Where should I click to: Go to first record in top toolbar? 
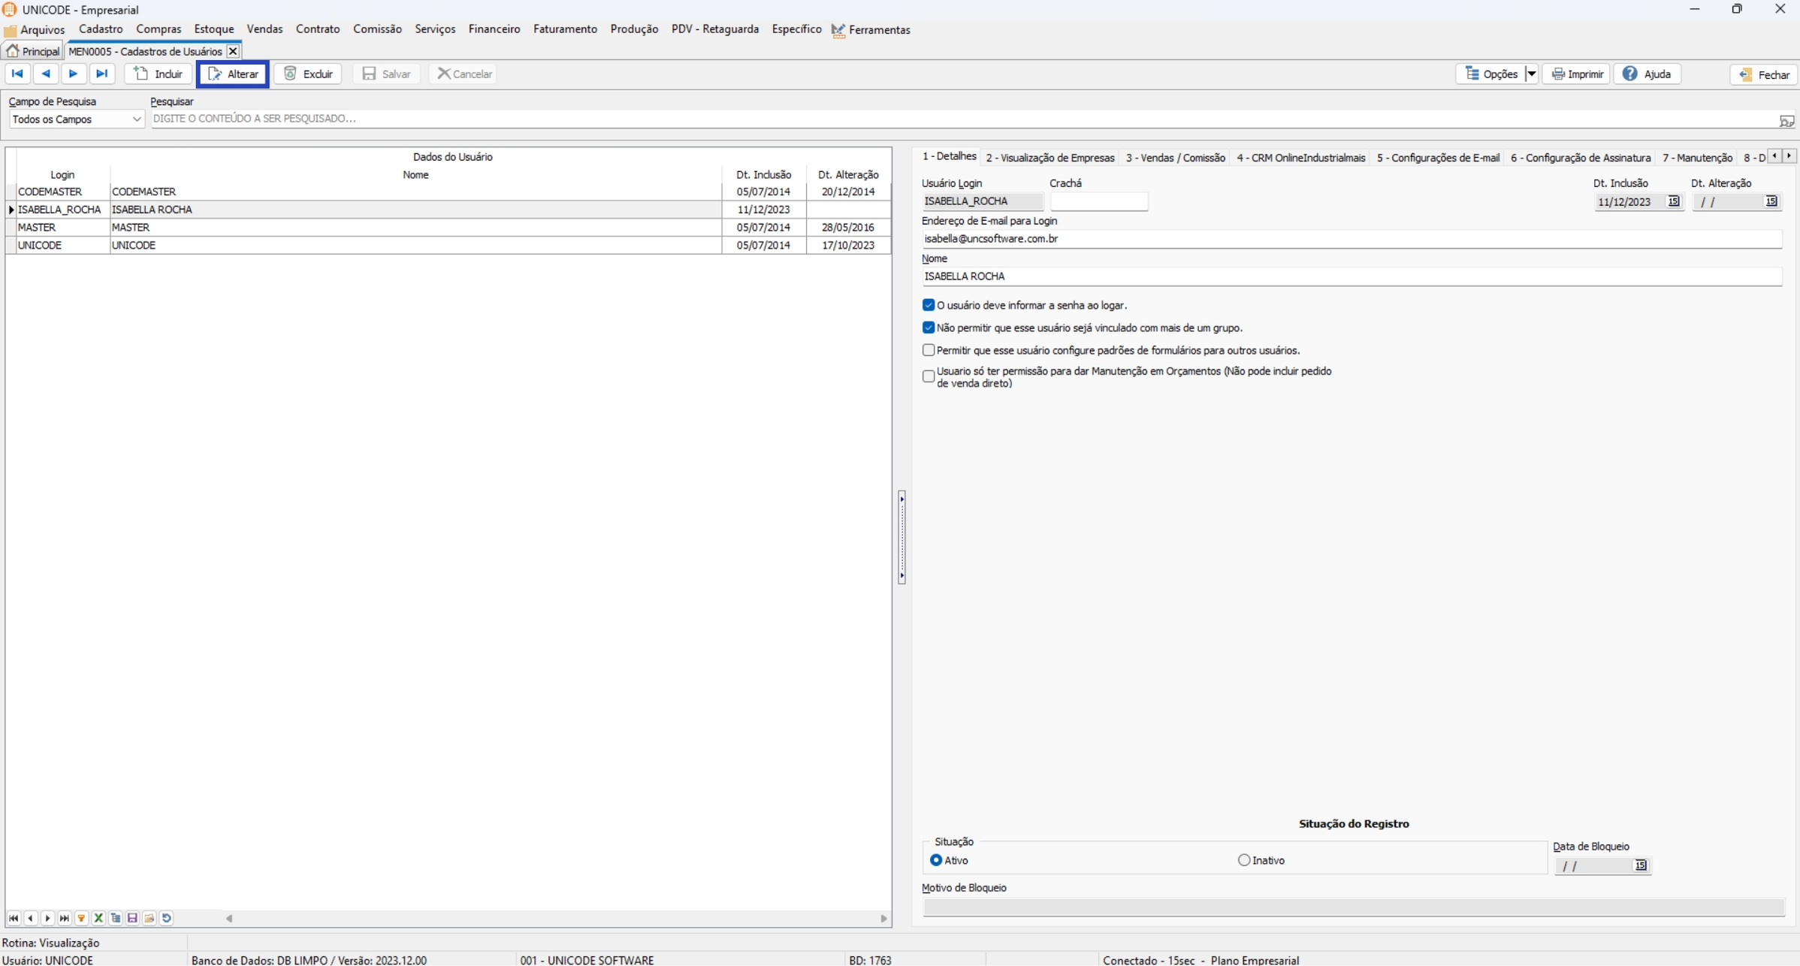click(x=17, y=74)
